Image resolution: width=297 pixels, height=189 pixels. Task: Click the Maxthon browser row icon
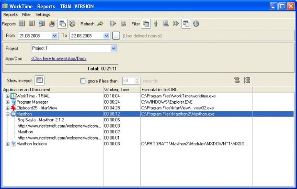(13, 114)
